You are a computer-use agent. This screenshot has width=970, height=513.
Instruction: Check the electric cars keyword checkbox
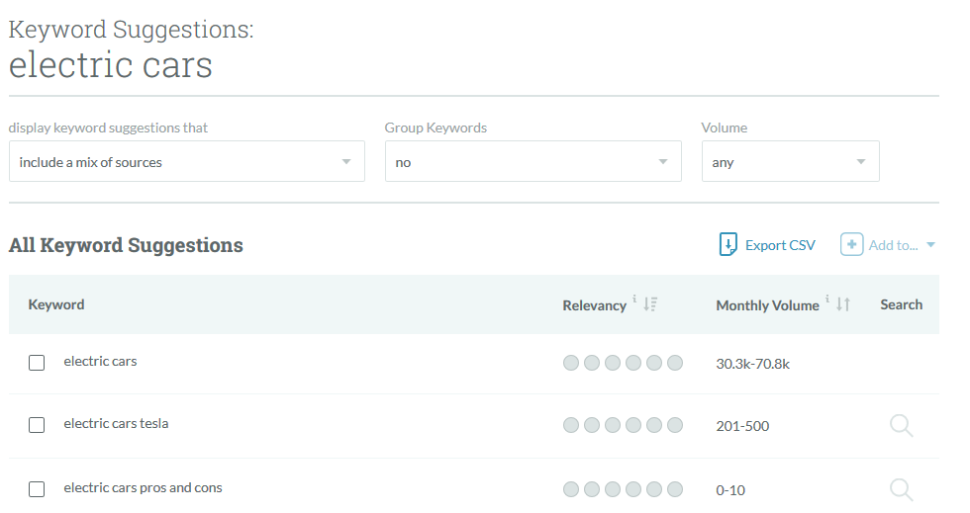point(37,363)
